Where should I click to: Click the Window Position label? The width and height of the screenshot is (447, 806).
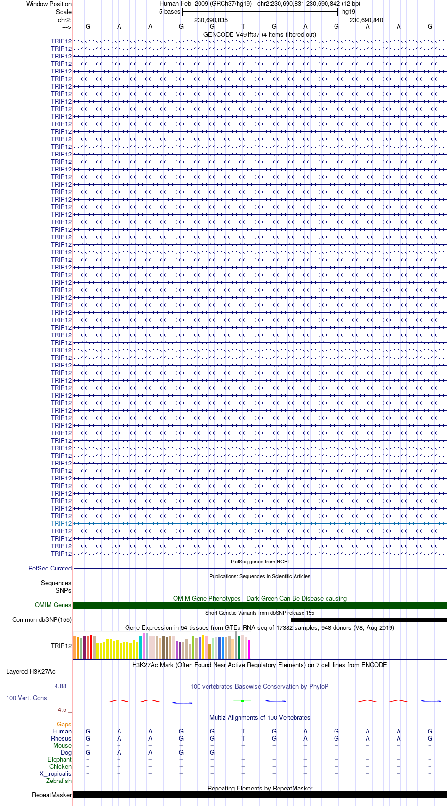click(49, 4)
